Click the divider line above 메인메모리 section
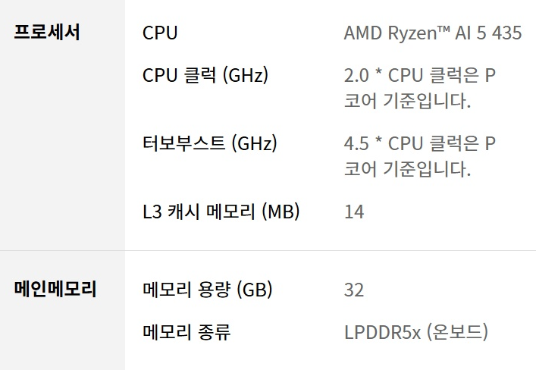The height and width of the screenshot is (370, 536). click(268, 250)
